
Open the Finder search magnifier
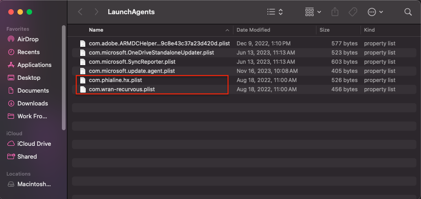coord(408,11)
